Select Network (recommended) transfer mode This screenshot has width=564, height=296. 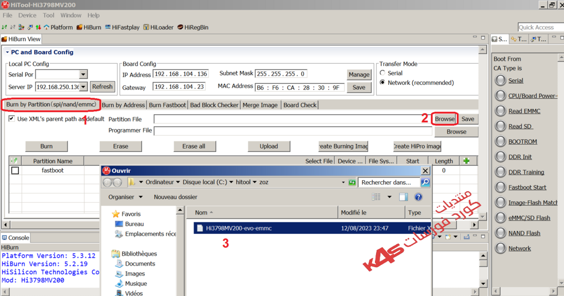pyautogui.click(x=382, y=83)
